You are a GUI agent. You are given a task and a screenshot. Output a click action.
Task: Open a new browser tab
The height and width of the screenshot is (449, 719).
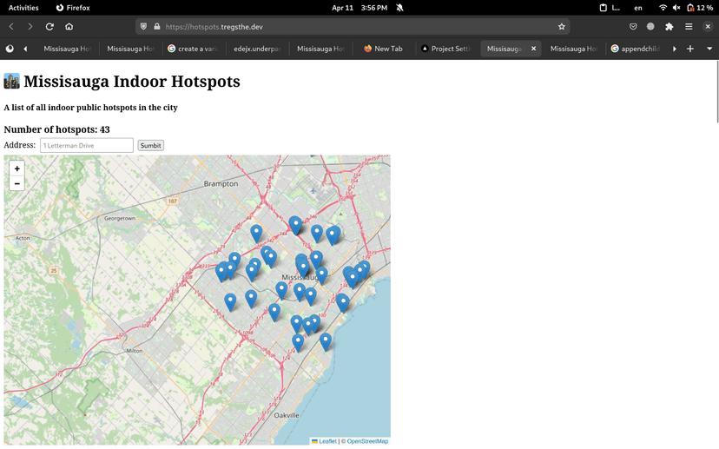point(690,49)
